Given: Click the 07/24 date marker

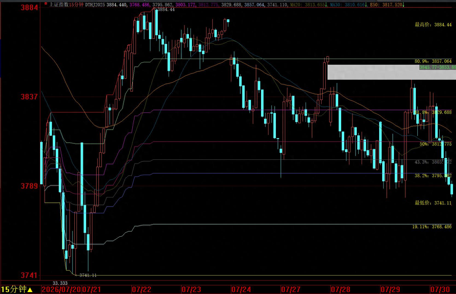Looking at the screenshot, I should 241,289.
